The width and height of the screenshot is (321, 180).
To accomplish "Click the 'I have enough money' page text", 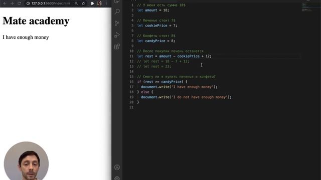I will [26, 37].
